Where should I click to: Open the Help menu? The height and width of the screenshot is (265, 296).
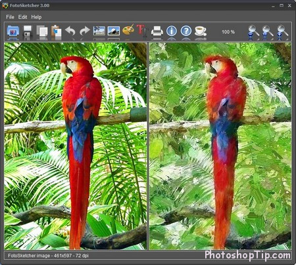click(36, 17)
